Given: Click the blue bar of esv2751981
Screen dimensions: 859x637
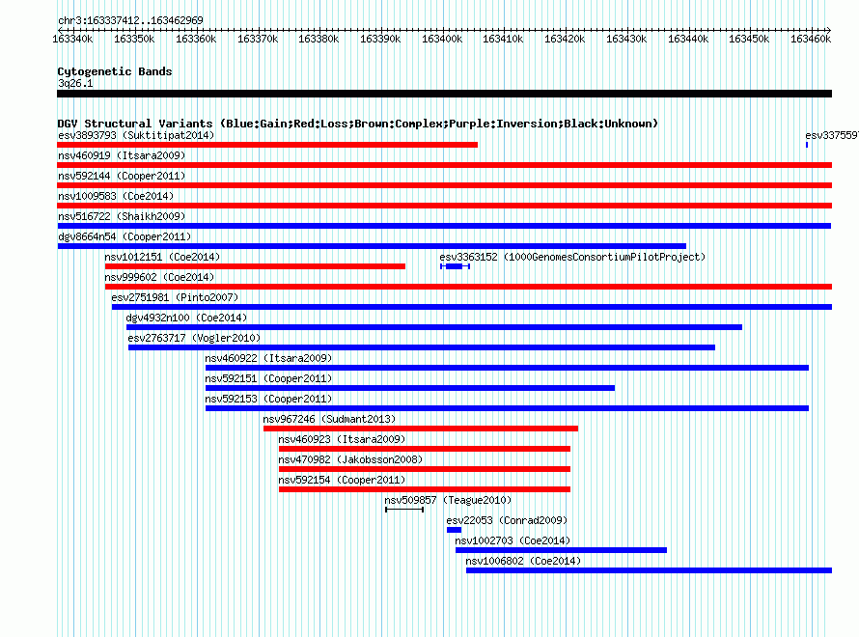Looking at the screenshot, I should 472,307.
